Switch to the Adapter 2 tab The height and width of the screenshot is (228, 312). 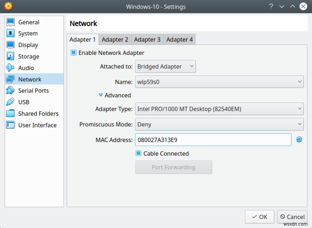tap(115, 39)
